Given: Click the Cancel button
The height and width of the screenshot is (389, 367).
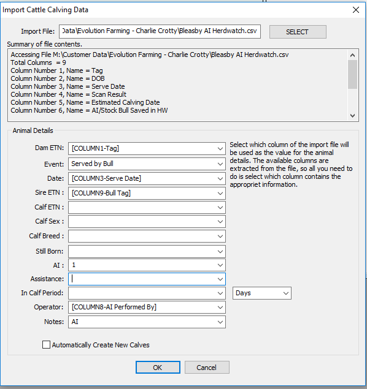Looking at the screenshot, I should click(207, 367).
